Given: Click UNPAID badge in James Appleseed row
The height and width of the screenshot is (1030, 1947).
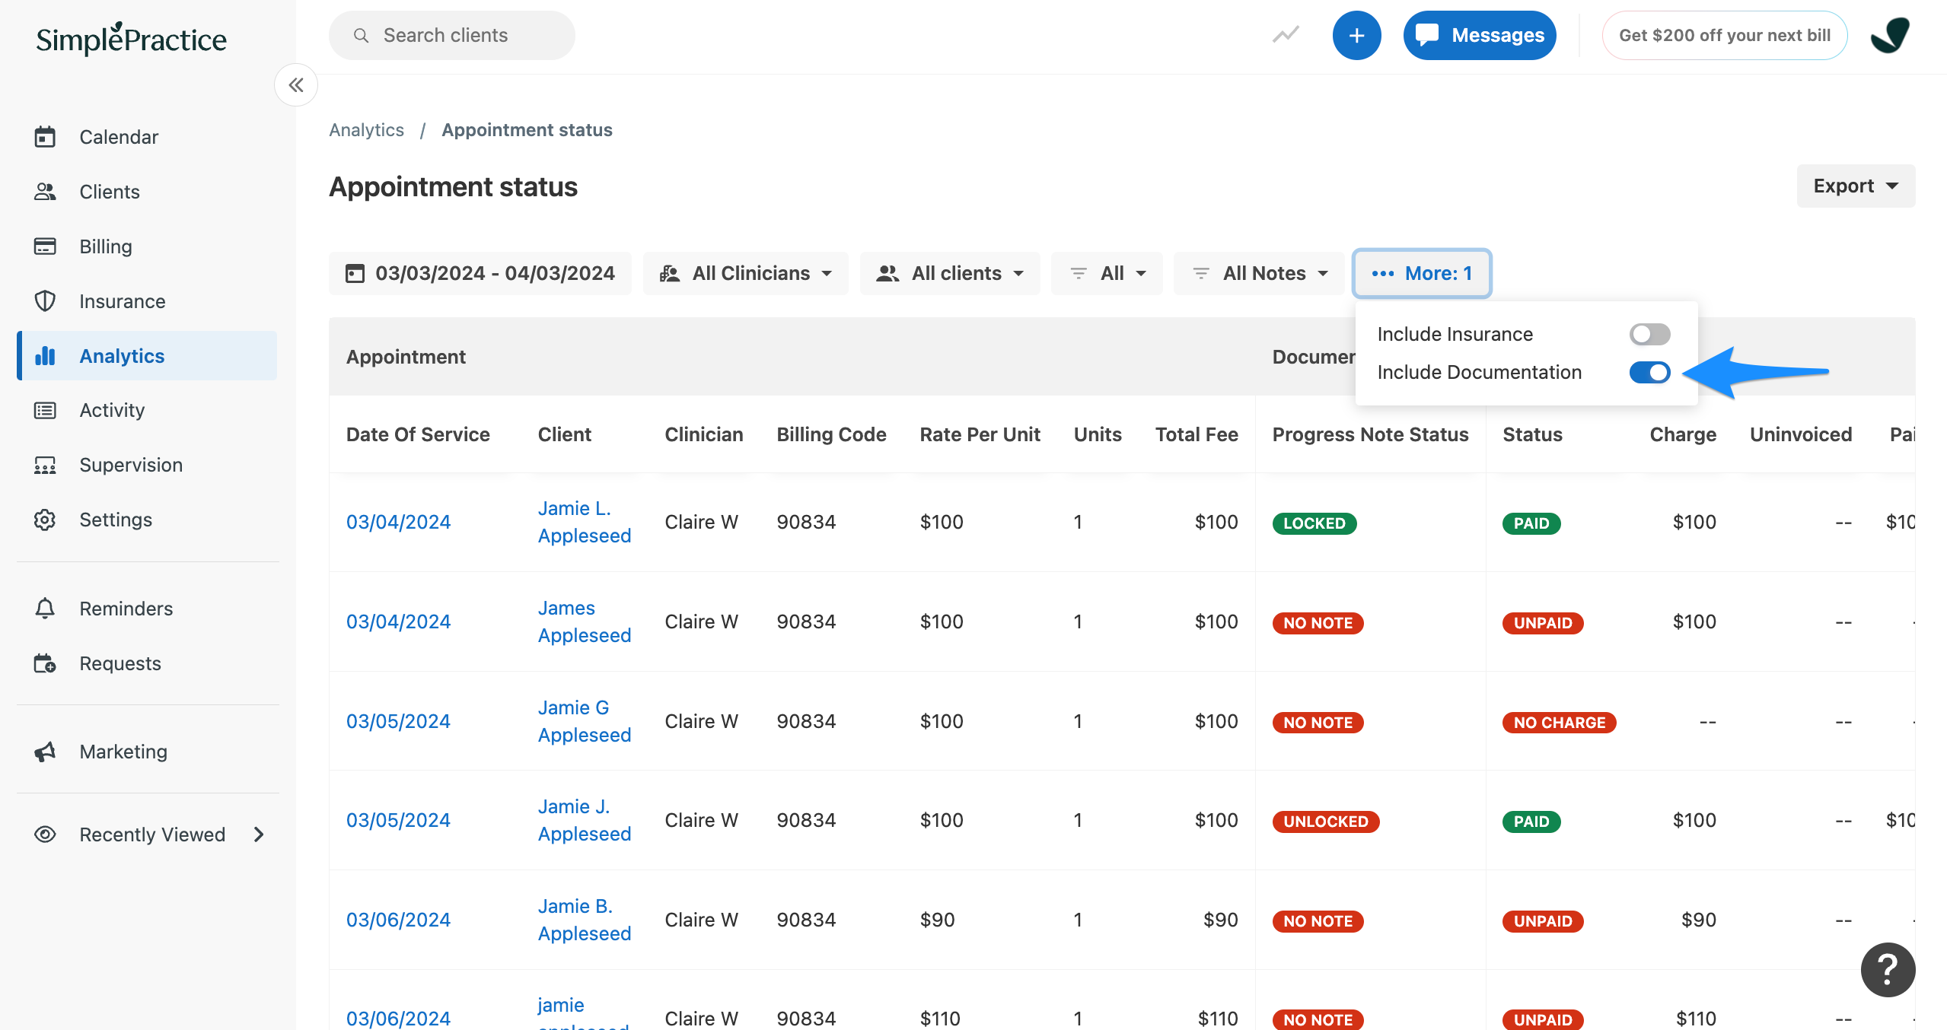Looking at the screenshot, I should tap(1542, 623).
